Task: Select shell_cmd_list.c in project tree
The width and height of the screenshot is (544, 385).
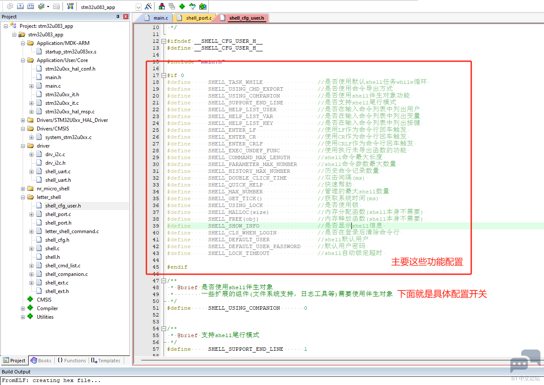Action: point(62,266)
